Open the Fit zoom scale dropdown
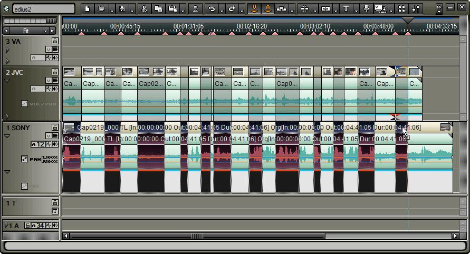This screenshot has width=470, height=254. click(x=45, y=31)
